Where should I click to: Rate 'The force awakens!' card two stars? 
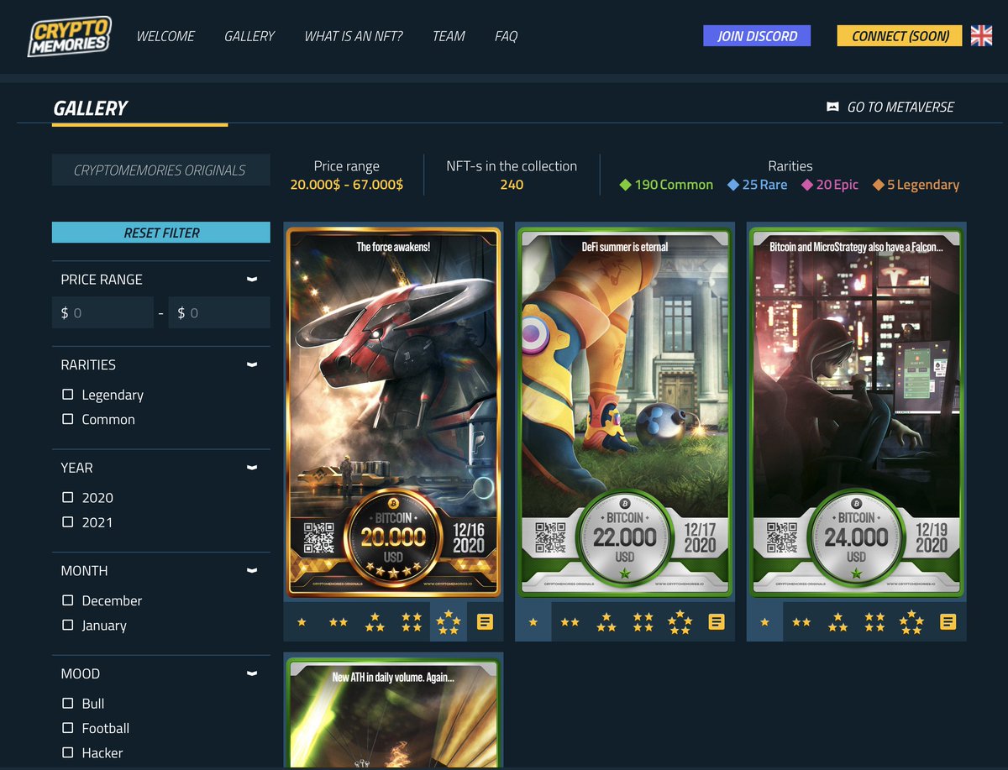[x=339, y=622]
